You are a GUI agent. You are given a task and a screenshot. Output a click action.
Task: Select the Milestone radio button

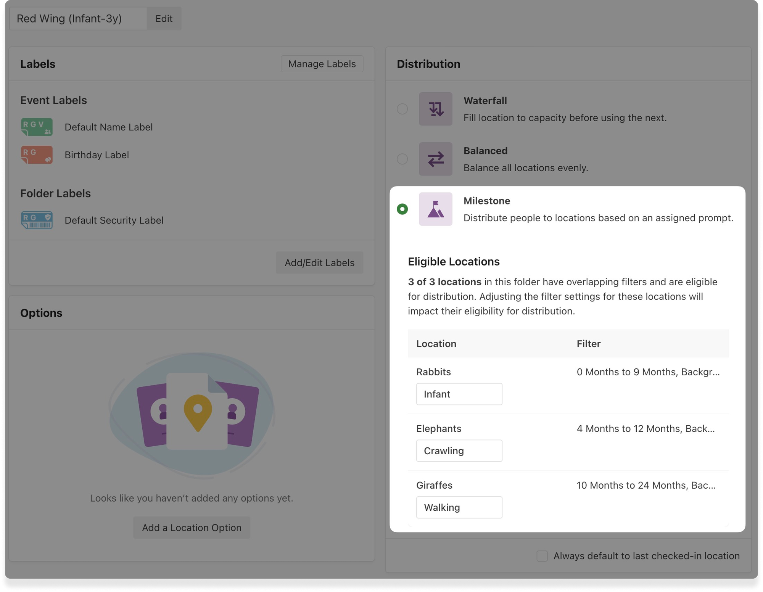[402, 209]
